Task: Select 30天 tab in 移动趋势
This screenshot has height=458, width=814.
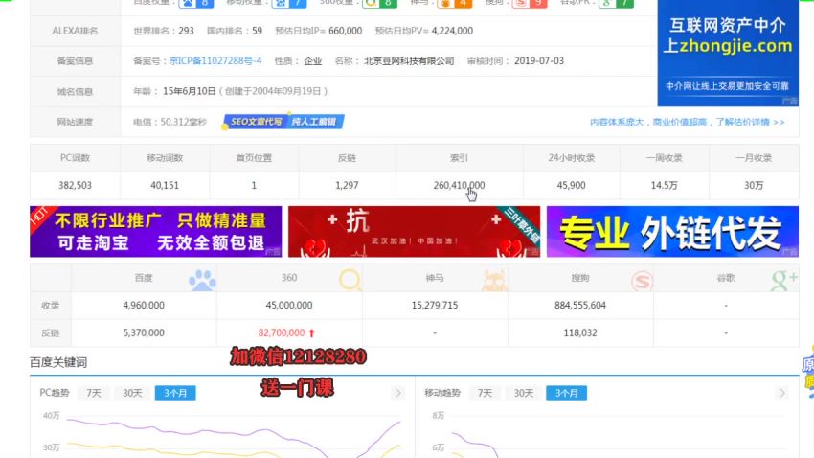Action: pos(523,393)
